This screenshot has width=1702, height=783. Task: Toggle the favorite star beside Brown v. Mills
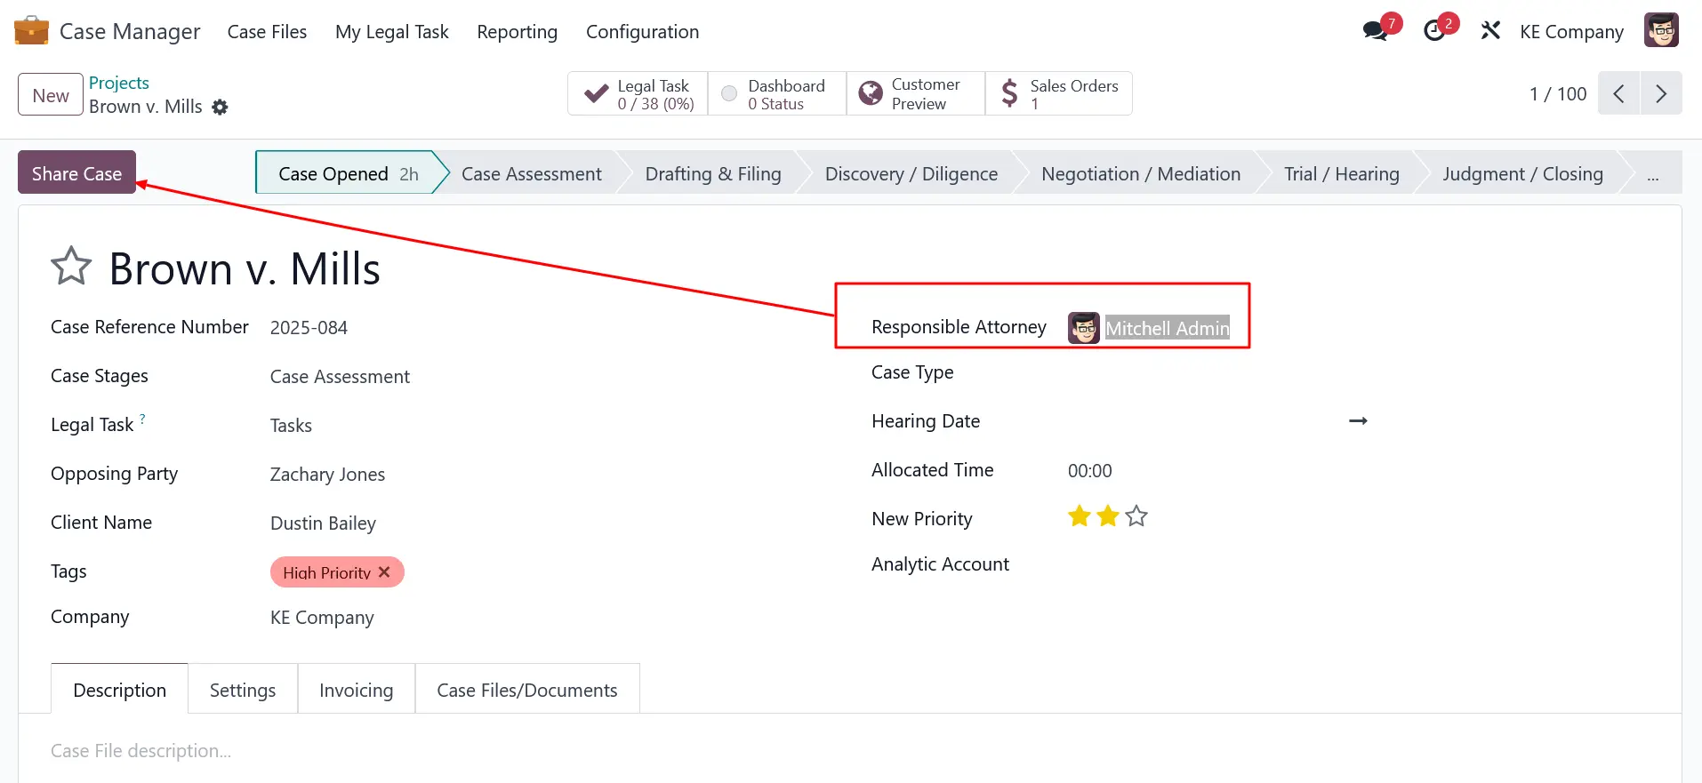71,267
